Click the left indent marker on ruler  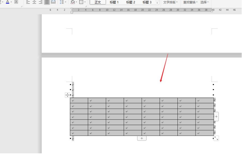[72, 10]
